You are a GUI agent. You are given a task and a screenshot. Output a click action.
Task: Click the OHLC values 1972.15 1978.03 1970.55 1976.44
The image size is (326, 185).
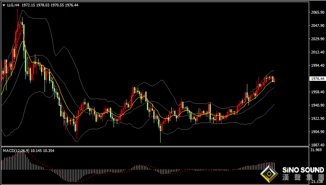(x=50, y=5)
